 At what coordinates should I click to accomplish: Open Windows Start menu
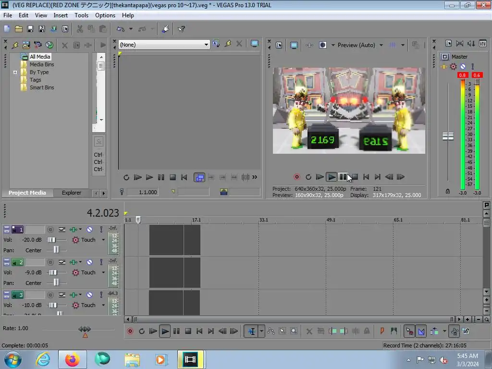coord(13,359)
